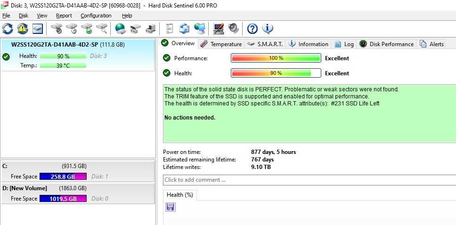Open help via blue question mark icon

pos(252,29)
